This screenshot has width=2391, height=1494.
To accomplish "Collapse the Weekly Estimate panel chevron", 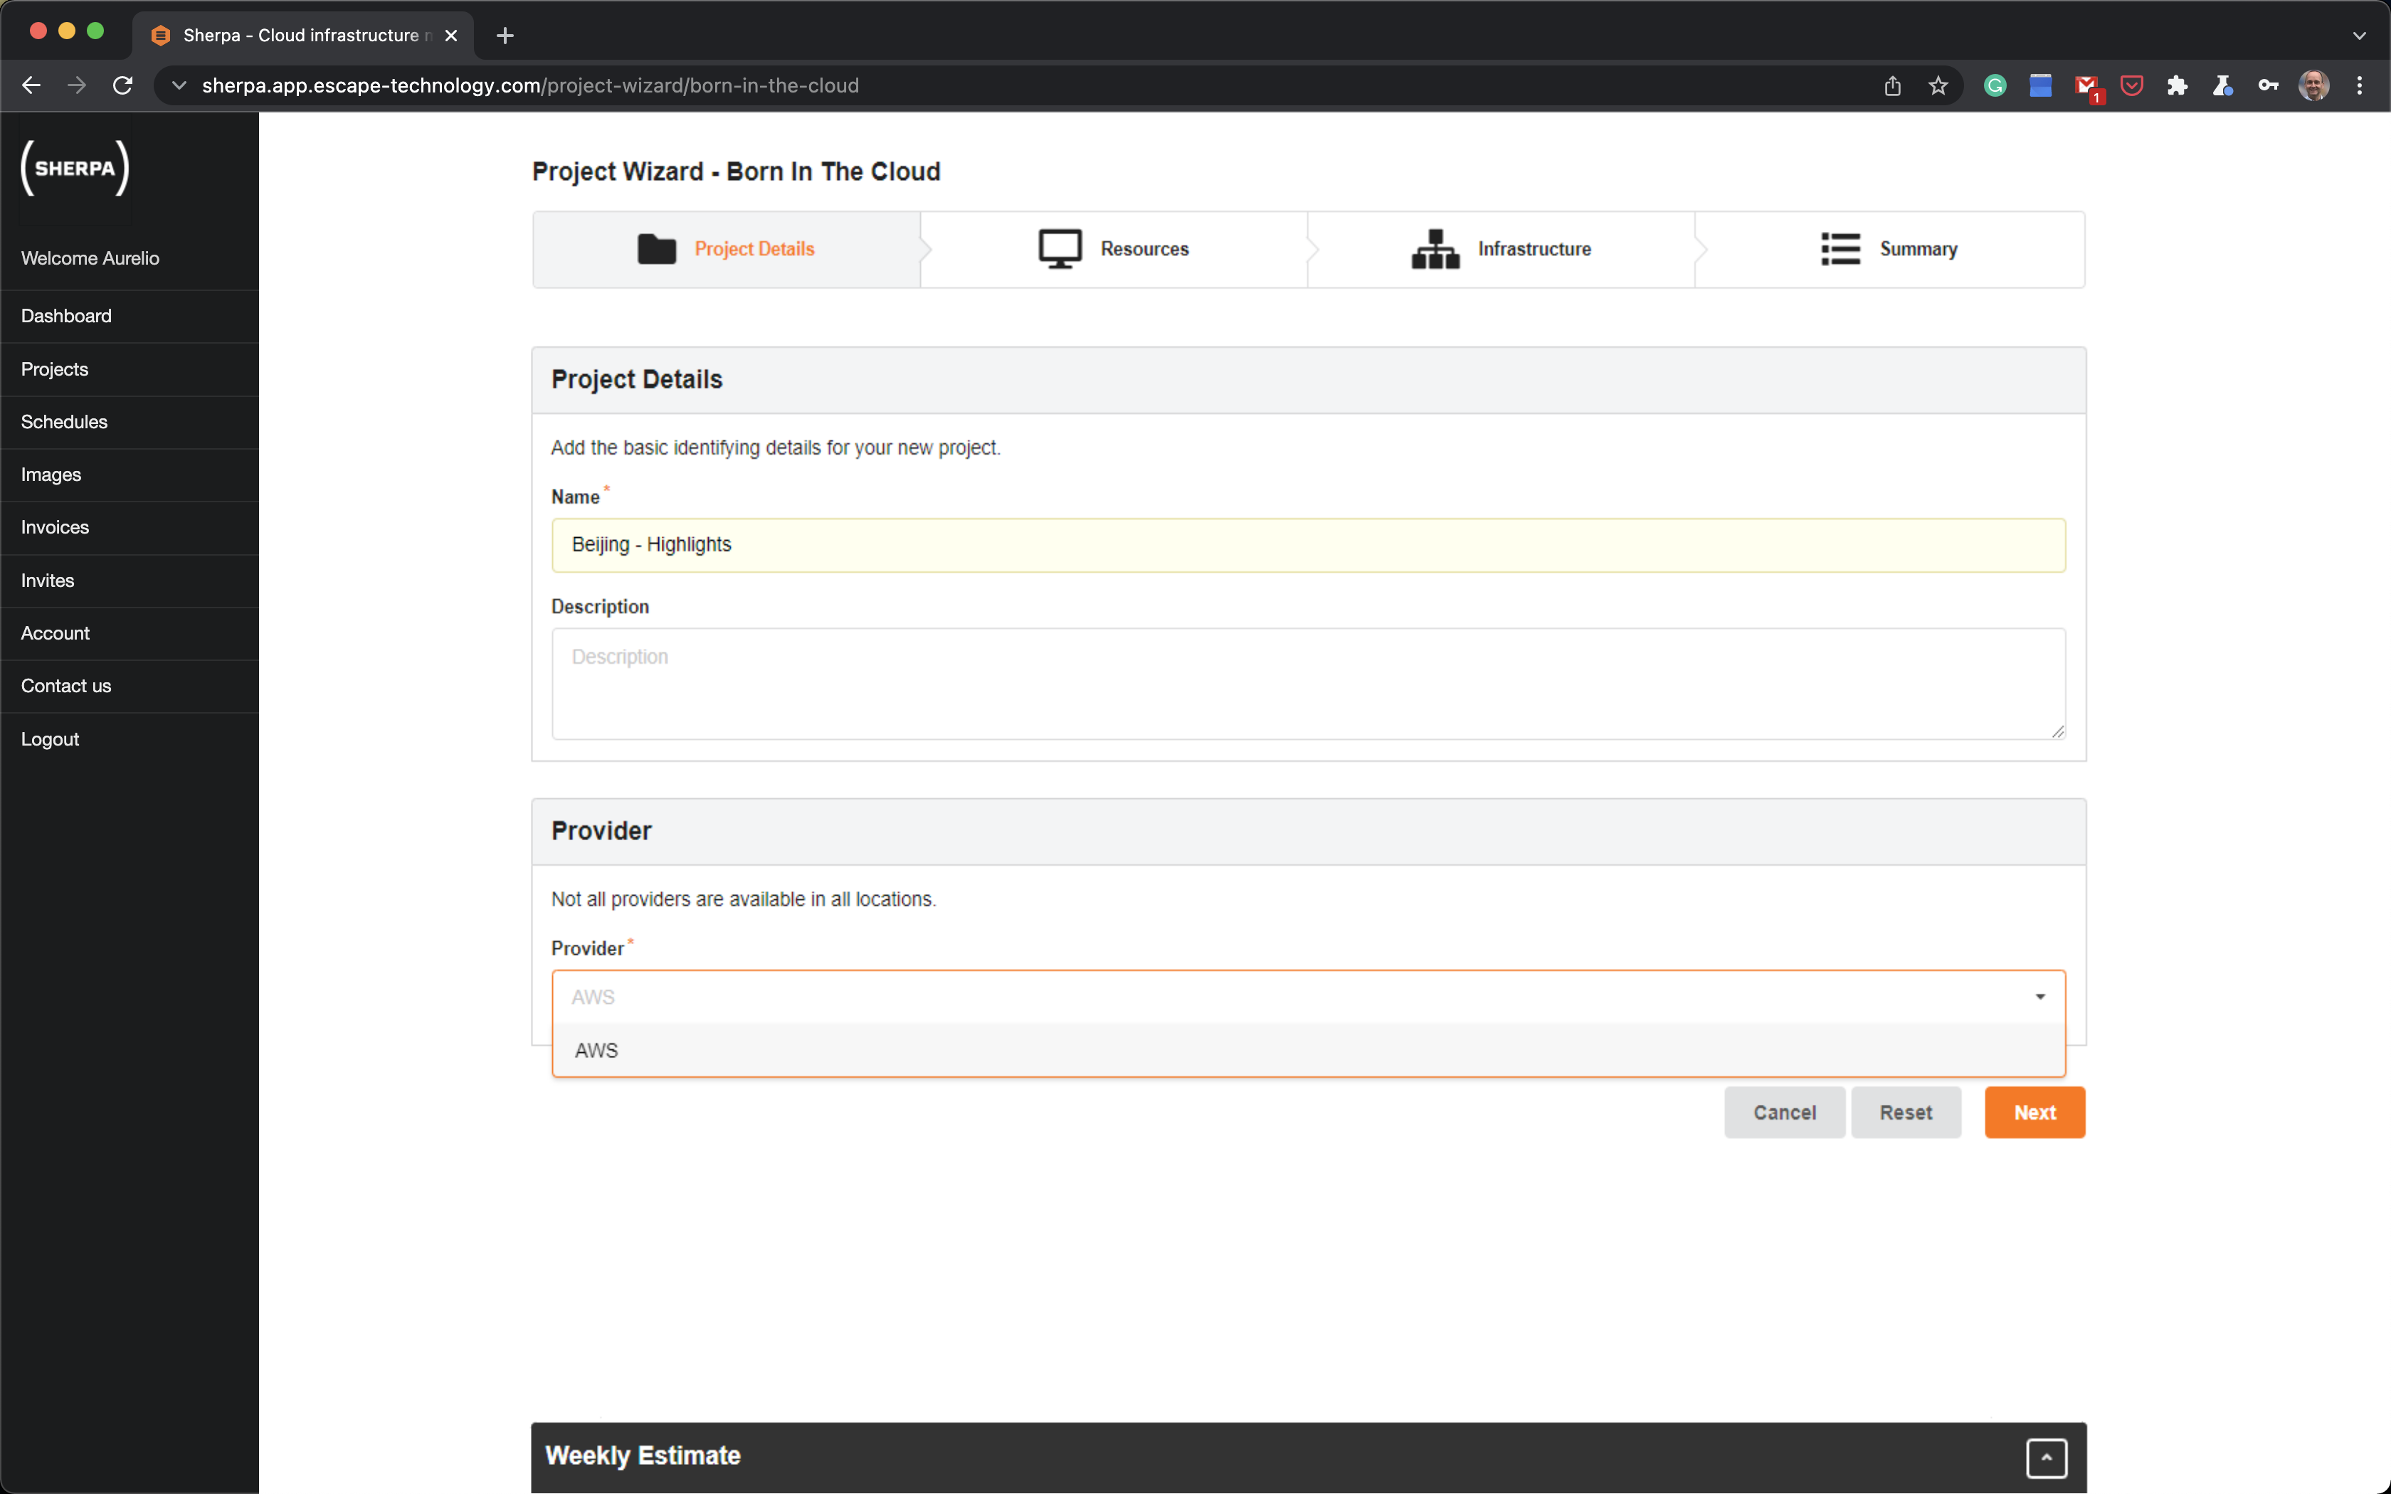I will [x=2048, y=1458].
